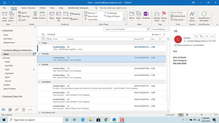219x123 pixels.
Task: Click the zoom in plus button
Action: coord(211,115)
